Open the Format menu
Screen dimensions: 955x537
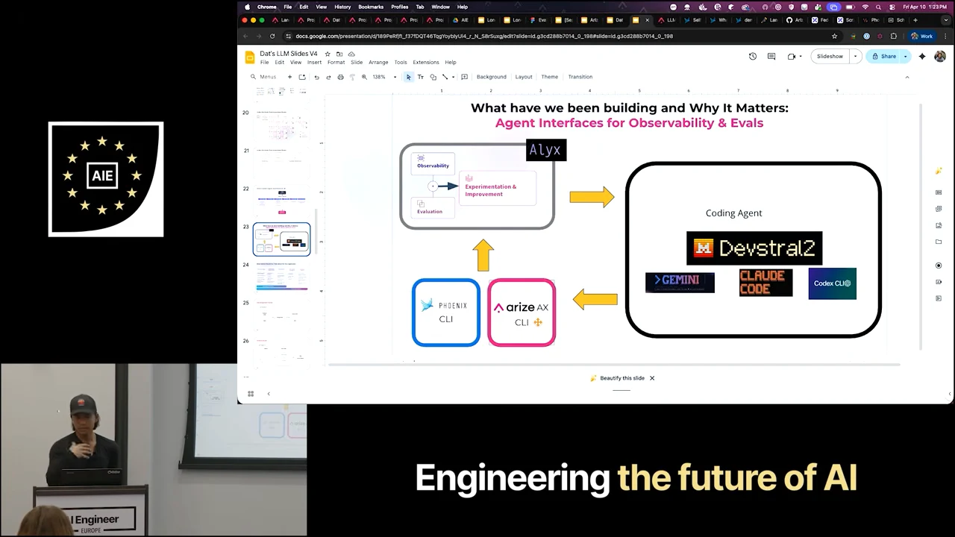[336, 63]
